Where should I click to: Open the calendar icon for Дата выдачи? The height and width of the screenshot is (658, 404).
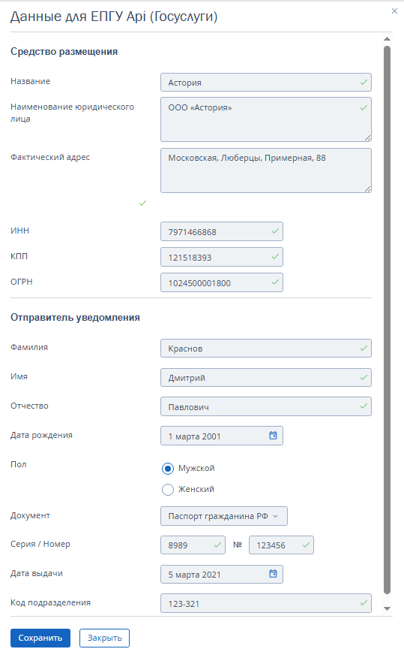[273, 574]
